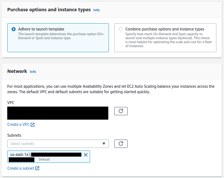Image resolution: width=224 pixels, height=178 pixels.
Task: Click the Subnets field label
Action: pyautogui.click(x=14, y=136)
